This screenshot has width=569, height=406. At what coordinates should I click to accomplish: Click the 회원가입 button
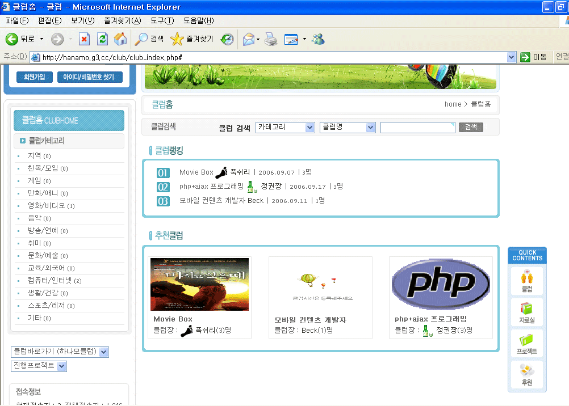[34, 77]
